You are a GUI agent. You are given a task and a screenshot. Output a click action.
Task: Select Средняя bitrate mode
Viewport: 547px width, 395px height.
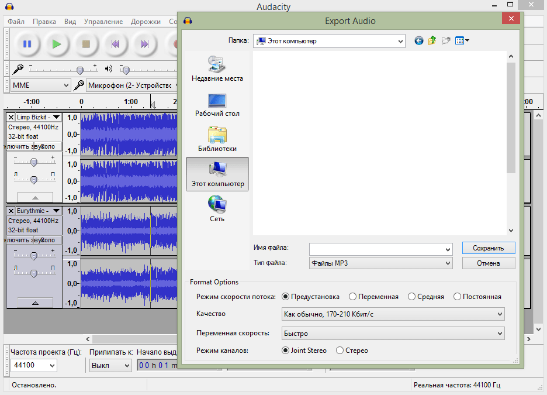point(426,297)
